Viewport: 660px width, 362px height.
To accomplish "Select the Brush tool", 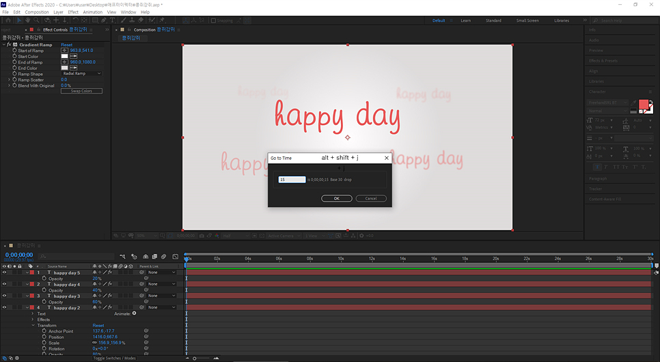I will point(124,20).
